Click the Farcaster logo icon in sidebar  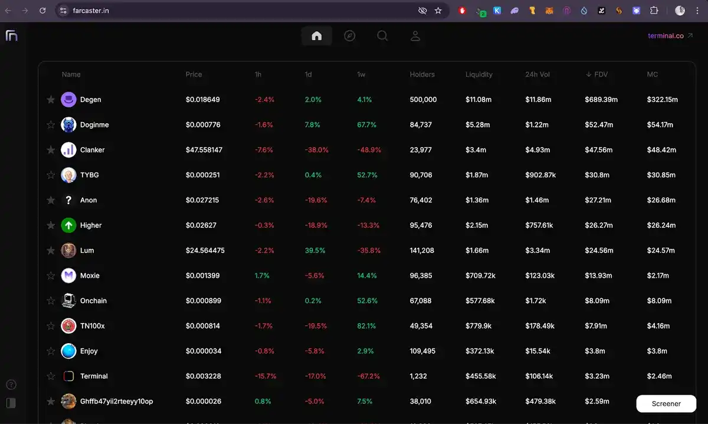[x=11, y=35]
